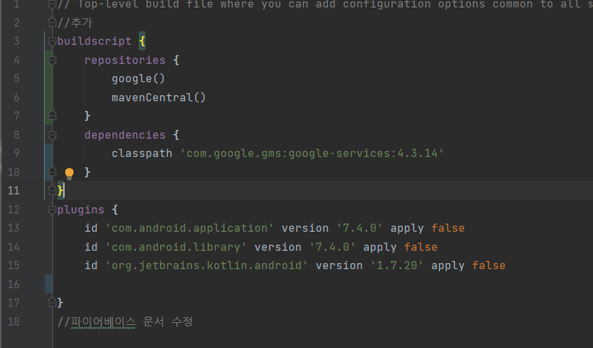Click line number 9 in the gutter

[x=16, y=154]
